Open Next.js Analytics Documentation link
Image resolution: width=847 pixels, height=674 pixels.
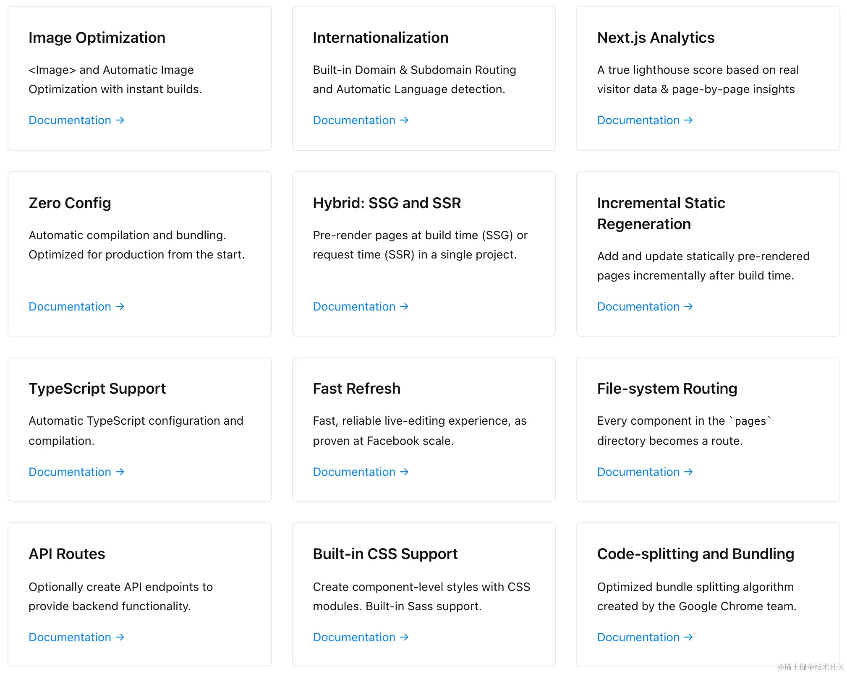click(638, 120)
